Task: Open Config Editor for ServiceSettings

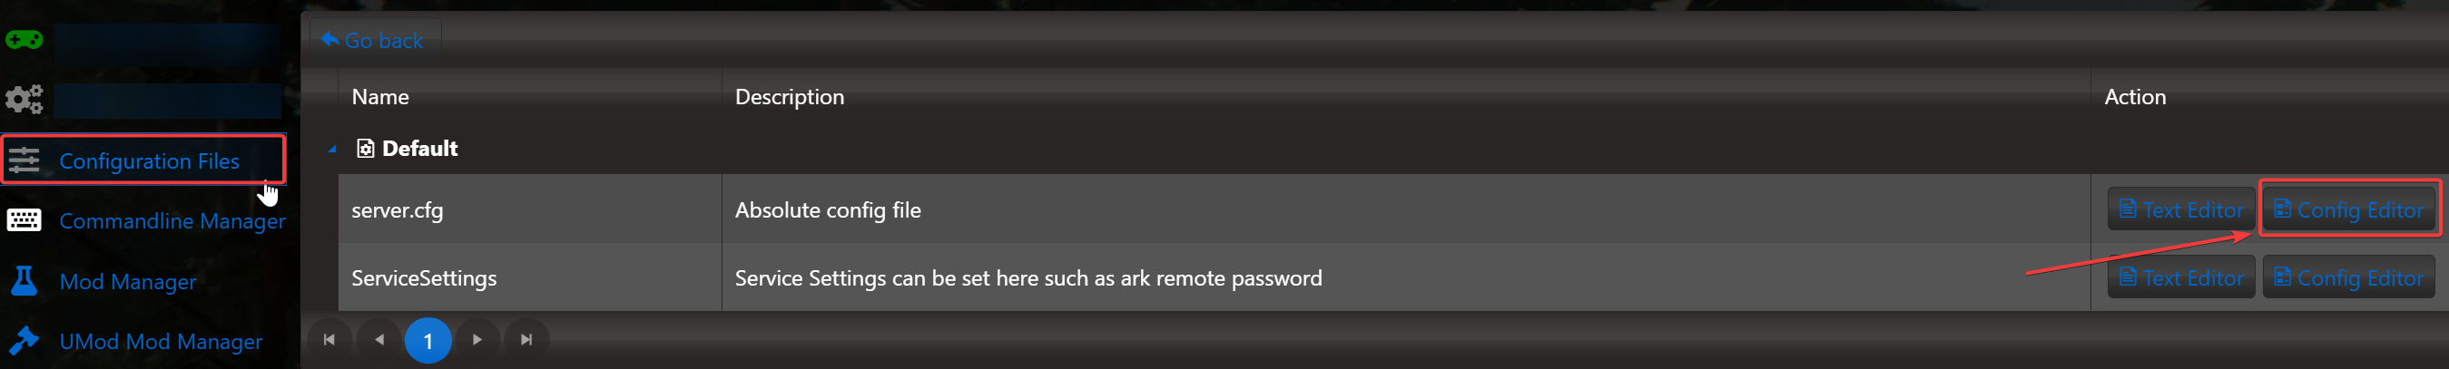Action: [x=2348, y=278]
